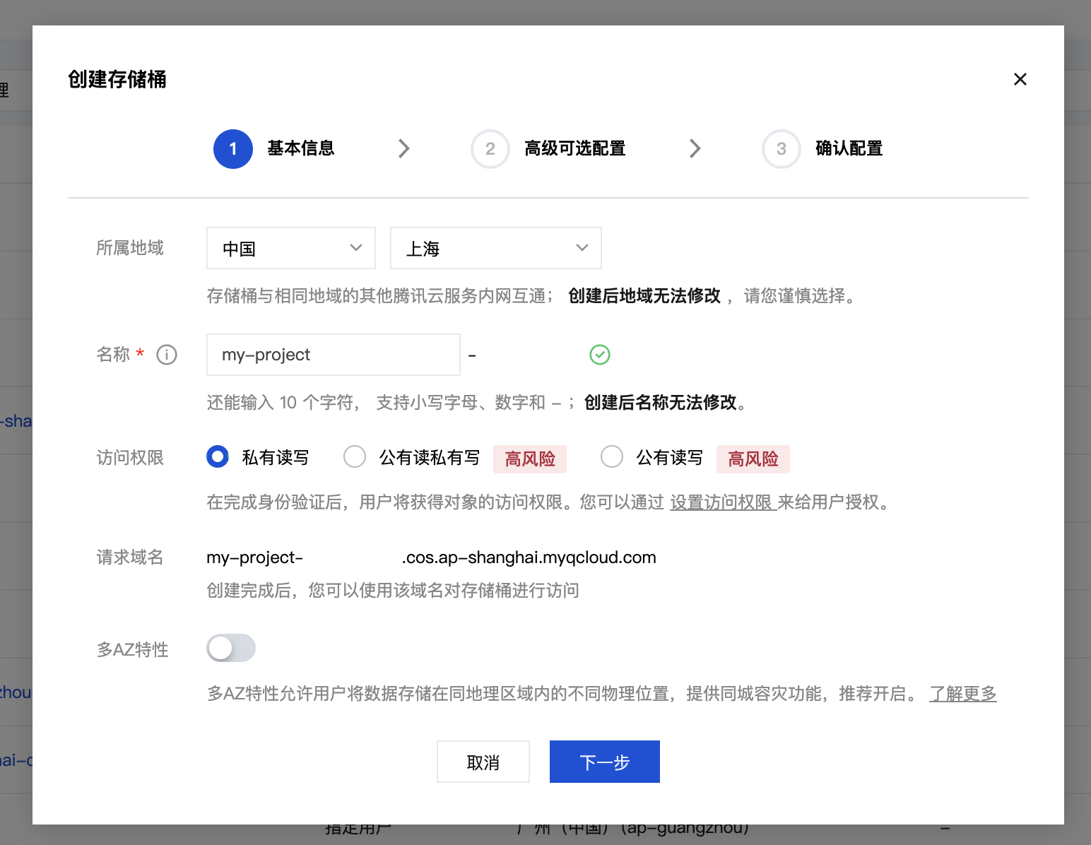Click the 下一步 button to proceed
Screen dimensions: 1091x845
pos(604,761)
